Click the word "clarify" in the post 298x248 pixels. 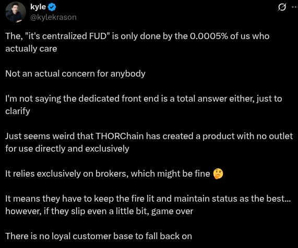18,111
